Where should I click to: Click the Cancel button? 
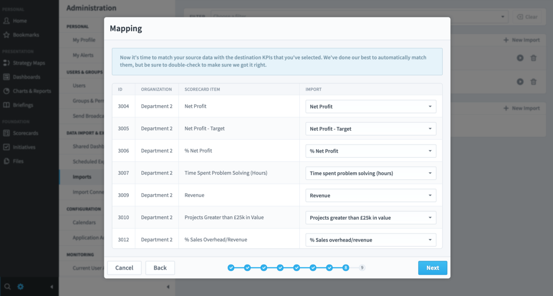pyautogui.click(x=124, y=268)
